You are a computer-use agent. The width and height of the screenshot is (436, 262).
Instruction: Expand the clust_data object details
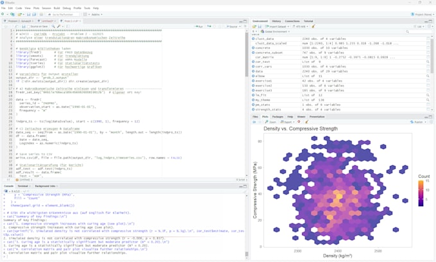[x=253, y=39]
